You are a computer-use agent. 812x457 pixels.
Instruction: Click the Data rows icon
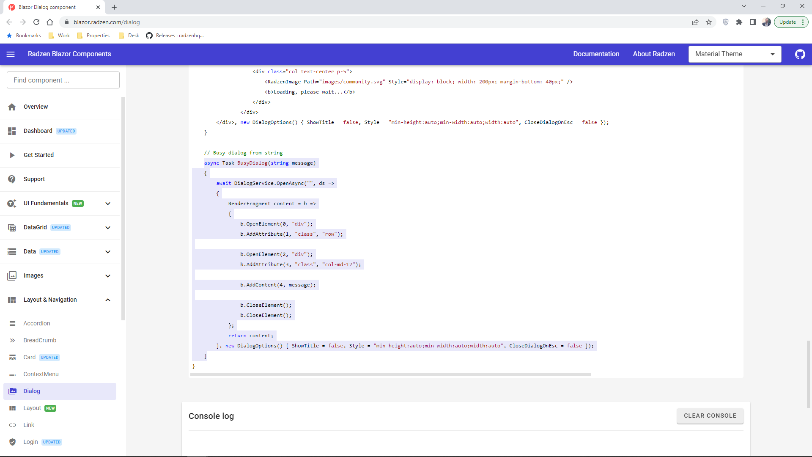pyautogui.click(x=12, y=252)
